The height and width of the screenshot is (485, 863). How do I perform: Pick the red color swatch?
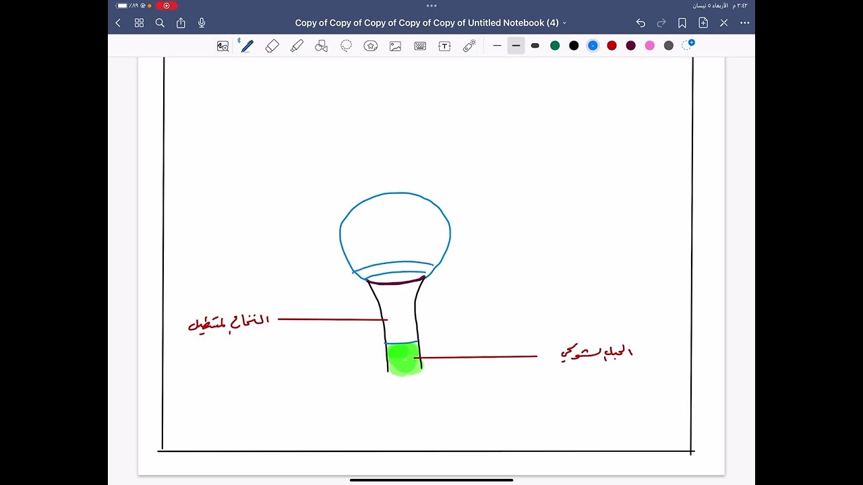pyautogui.click(x=612, y=46)
